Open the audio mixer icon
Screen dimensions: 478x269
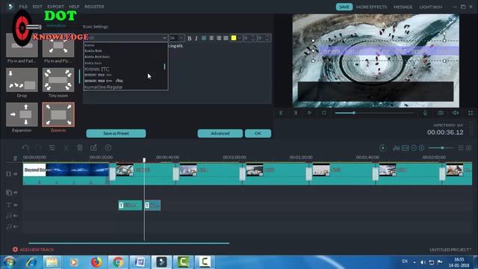pos(396,148)
